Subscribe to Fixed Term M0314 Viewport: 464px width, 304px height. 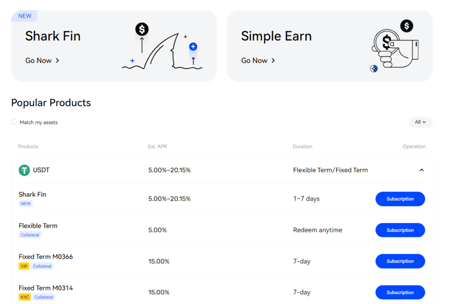tap(400, 292)
